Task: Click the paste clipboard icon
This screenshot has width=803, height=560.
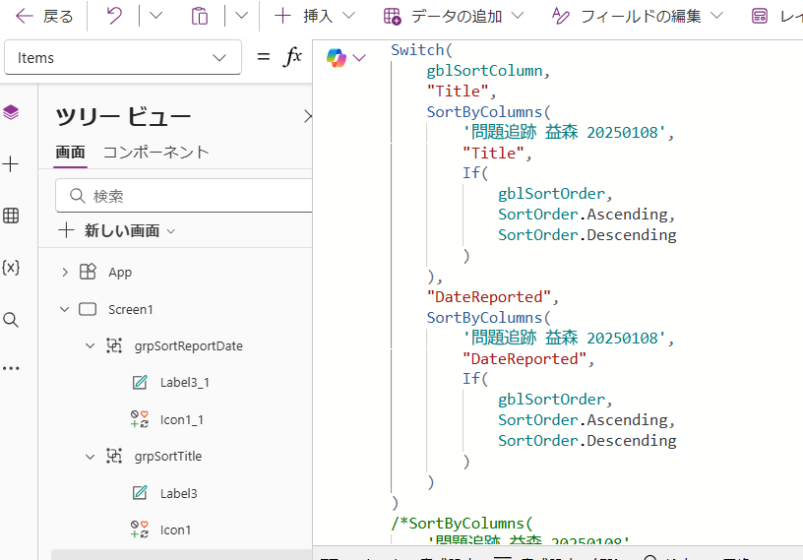Action: [199, 17]
